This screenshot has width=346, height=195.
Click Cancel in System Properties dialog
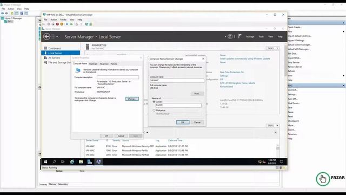click(121, 136)
